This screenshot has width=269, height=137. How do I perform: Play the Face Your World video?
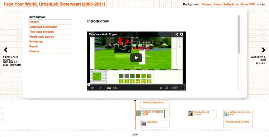[x=136, y=58]
